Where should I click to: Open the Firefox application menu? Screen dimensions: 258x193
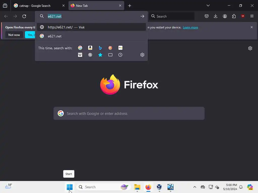[252, 16]
